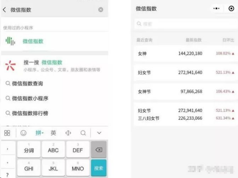The image size is (238, 178).
Task: Close mini program with circle button
Action: click(231, 8)
